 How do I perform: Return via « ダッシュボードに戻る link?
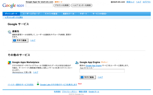(14, 17)
